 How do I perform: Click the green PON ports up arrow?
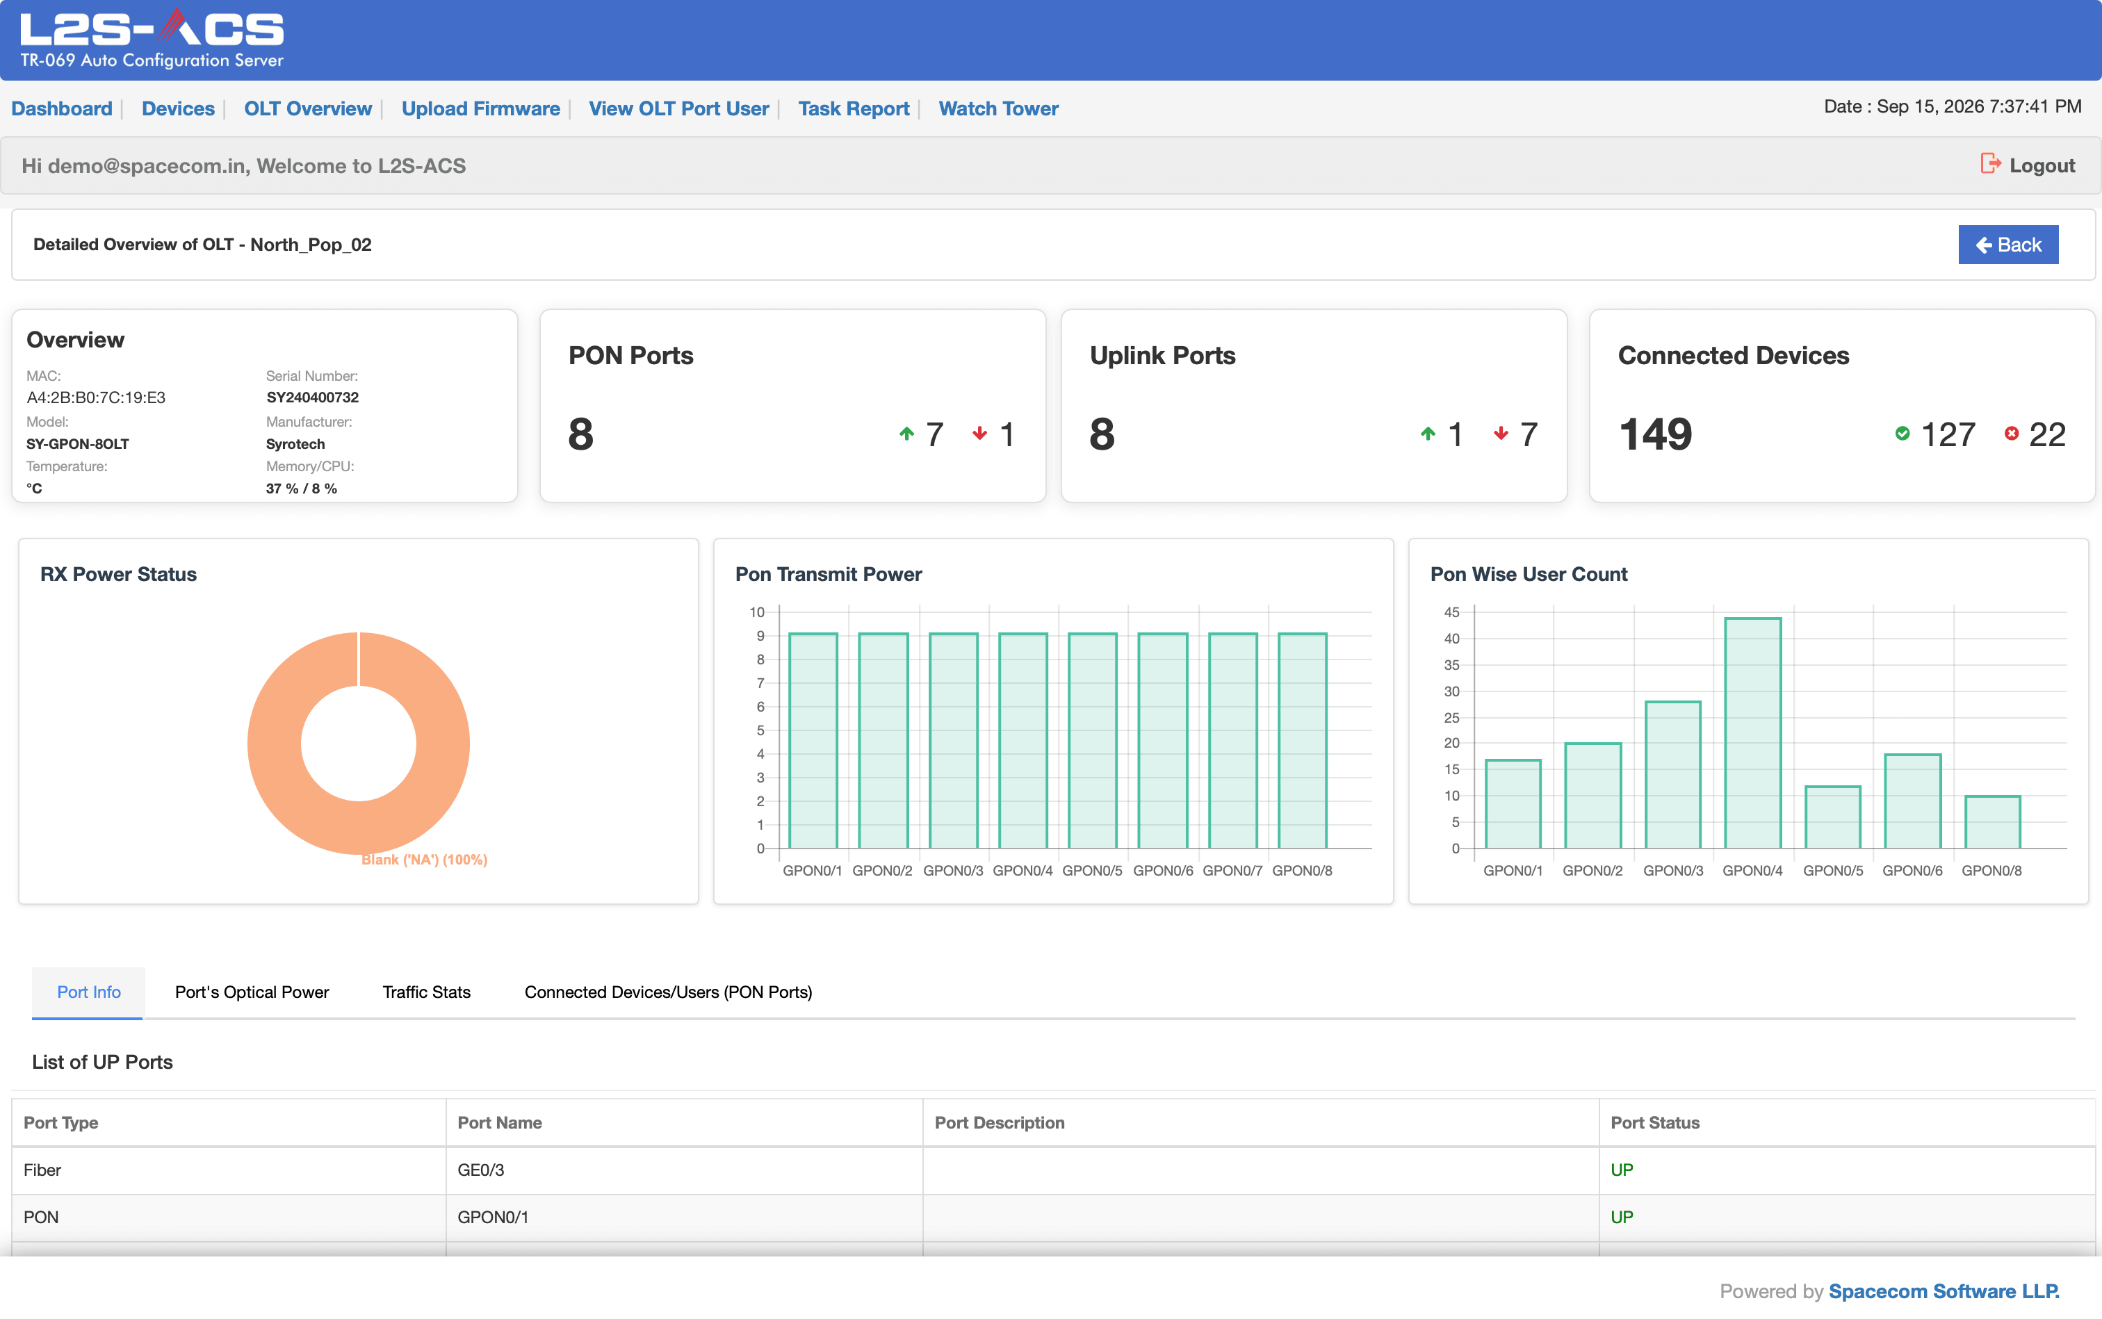(x=906, y=434)
